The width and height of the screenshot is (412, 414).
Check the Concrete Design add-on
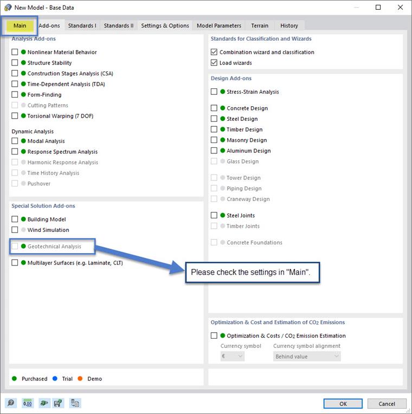[214, 108]
